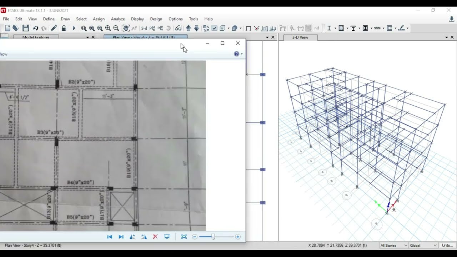457x257 pixels.
Task: Click the zoom out magnifier icon
Action: point(116,28)
